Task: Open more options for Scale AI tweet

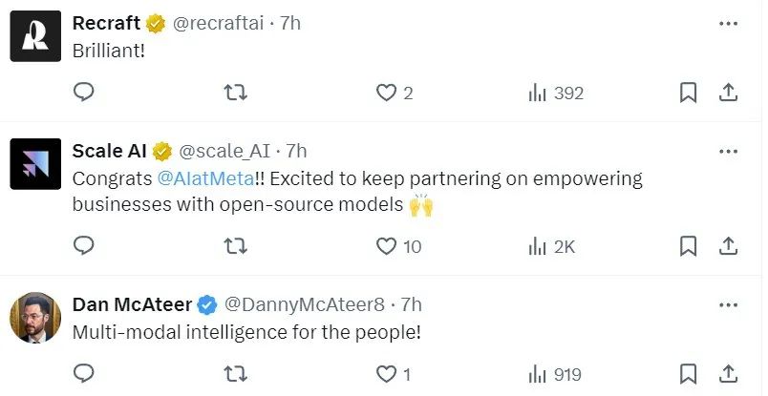Action: tap(728, 151)
